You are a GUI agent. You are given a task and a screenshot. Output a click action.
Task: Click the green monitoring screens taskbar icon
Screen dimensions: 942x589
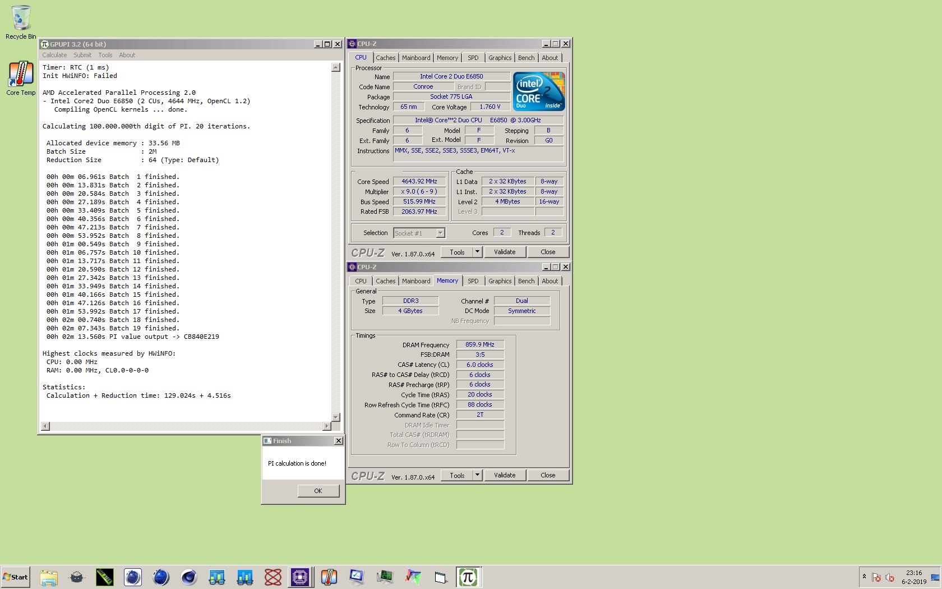pos(385,577)
